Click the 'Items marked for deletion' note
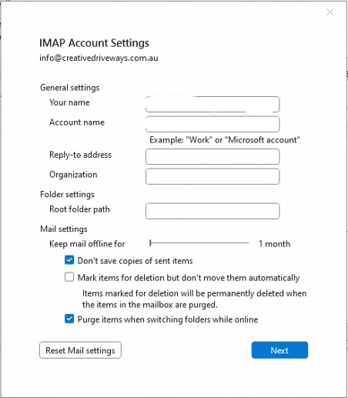 194,299
